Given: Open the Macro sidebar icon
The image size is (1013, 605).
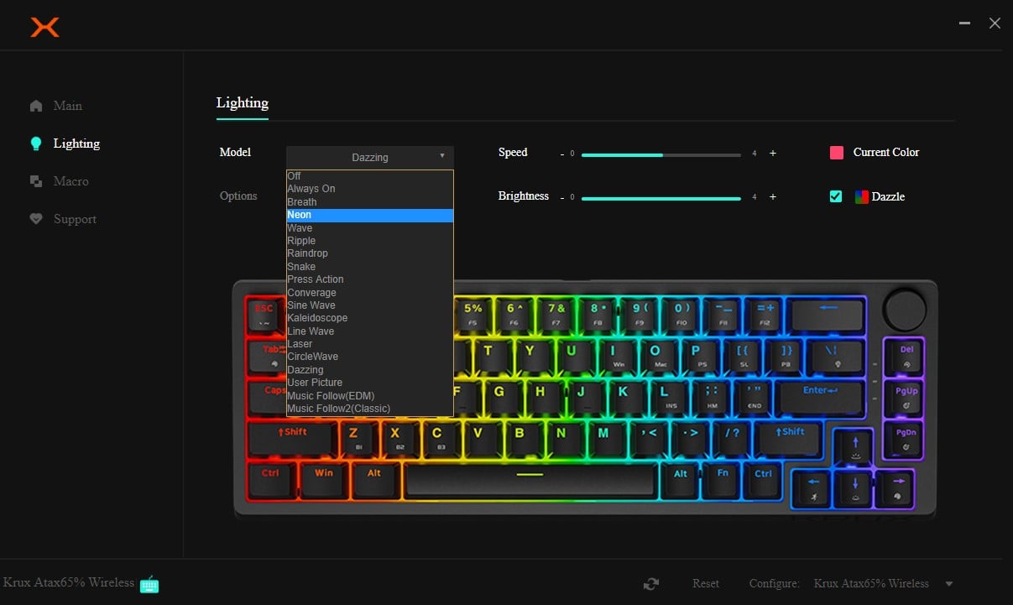Looking at the screenshot, I should click(36, 181).
